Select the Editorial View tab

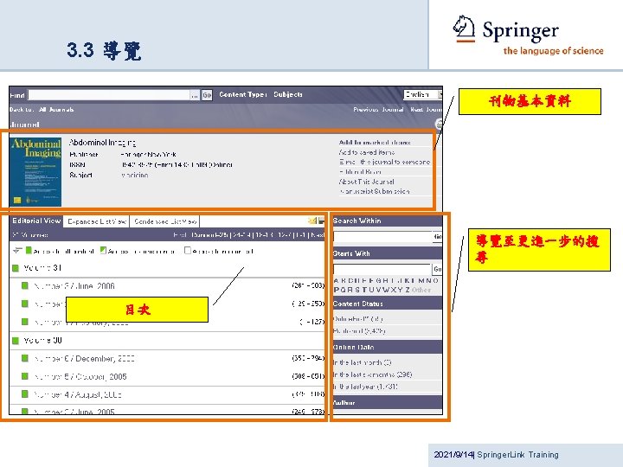tap(36, 221)
